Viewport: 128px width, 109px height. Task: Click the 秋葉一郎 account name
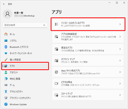click(19, 13)
